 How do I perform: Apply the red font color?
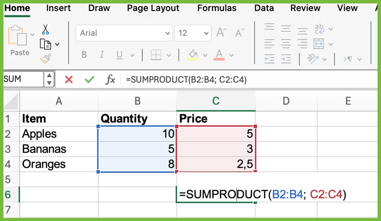[x=219, y=55]
